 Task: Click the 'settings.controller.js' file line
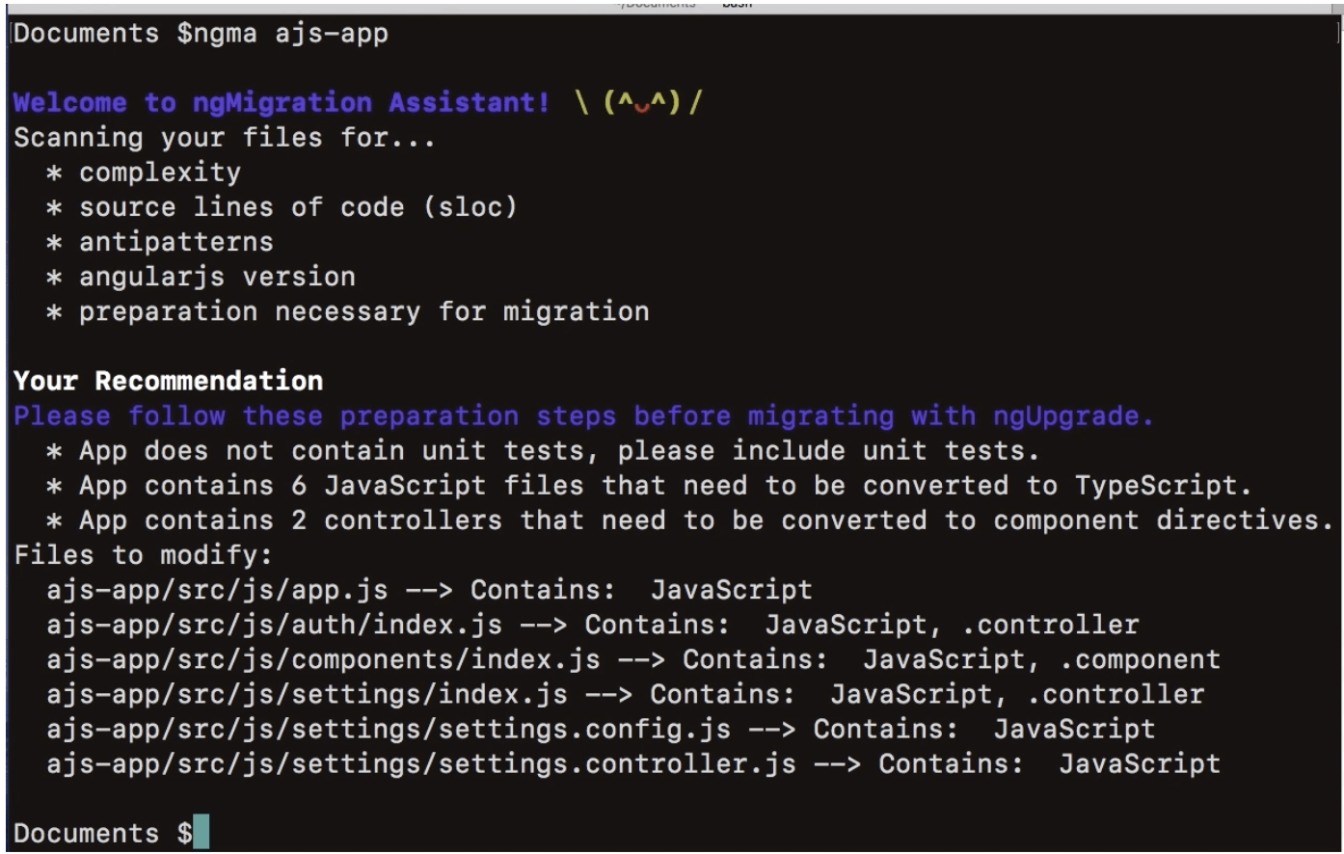tap(633, 763)
